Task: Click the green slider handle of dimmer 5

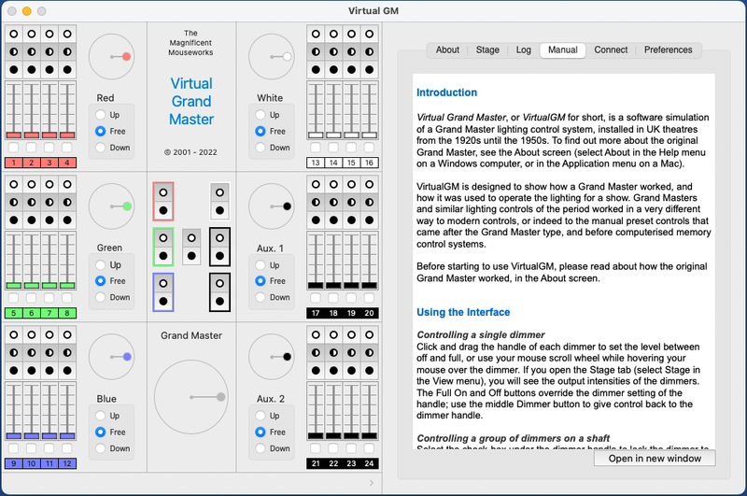Action: coord(14,285)
